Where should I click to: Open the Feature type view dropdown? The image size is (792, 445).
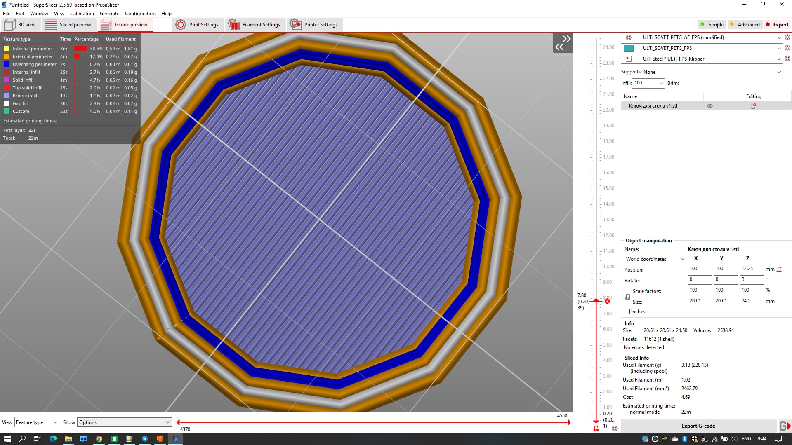[36, 422]
